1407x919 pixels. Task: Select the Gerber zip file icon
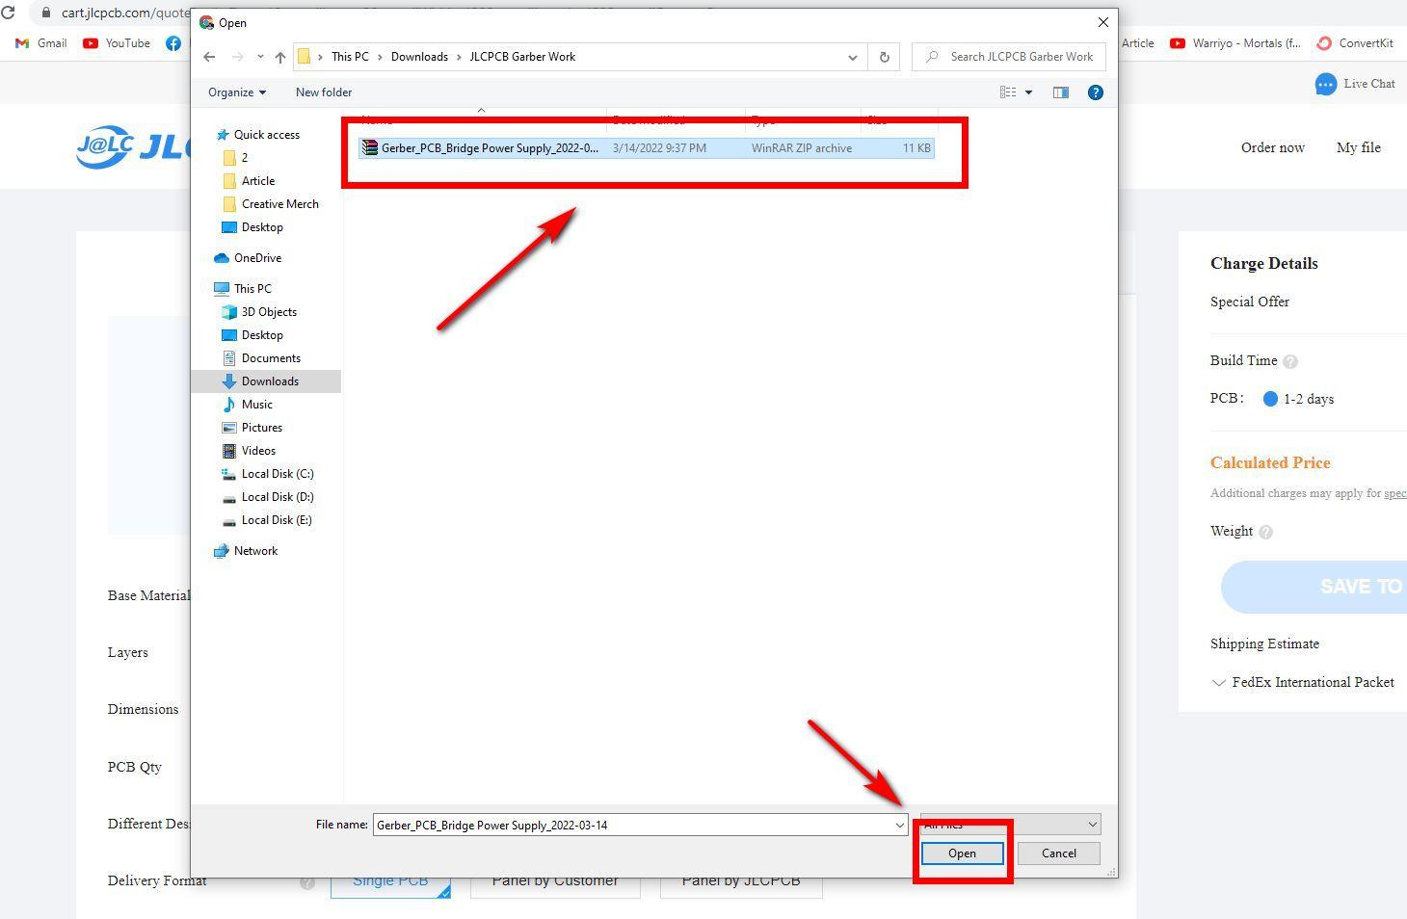pos(369,148)
